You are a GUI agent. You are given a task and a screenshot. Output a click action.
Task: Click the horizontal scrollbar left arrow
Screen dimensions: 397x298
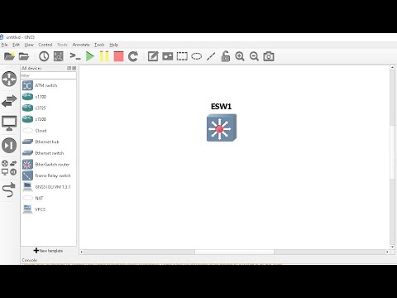tap(82, 252)
